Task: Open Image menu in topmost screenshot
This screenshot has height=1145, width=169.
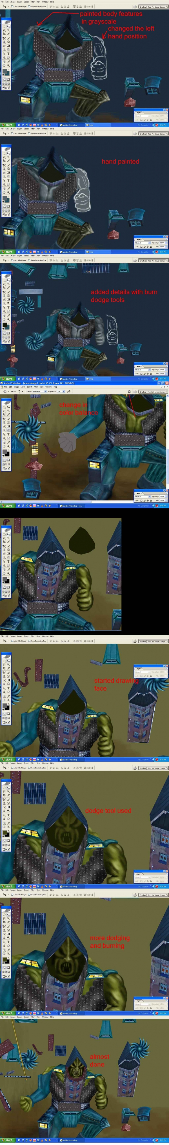Action: pyautogui.click(x=13, y=2)
